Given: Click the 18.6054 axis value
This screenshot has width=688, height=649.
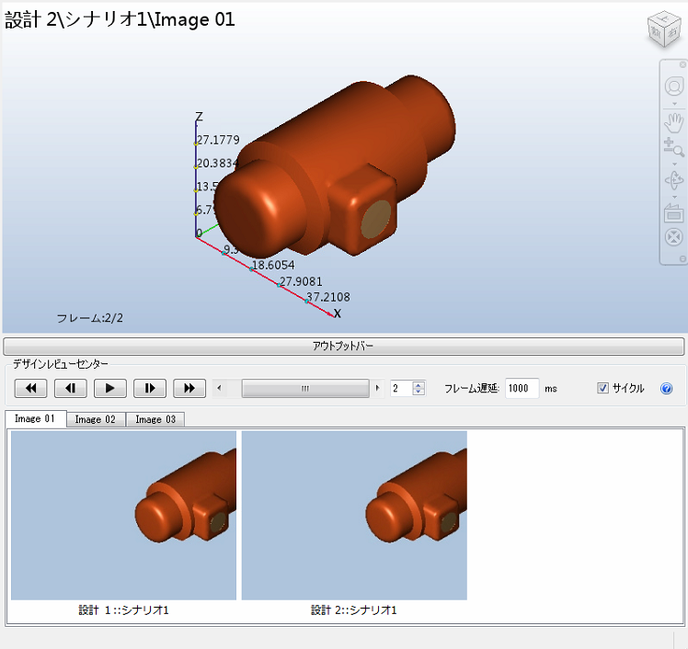Looking at the screenshot, I should (x=273, y=266).
